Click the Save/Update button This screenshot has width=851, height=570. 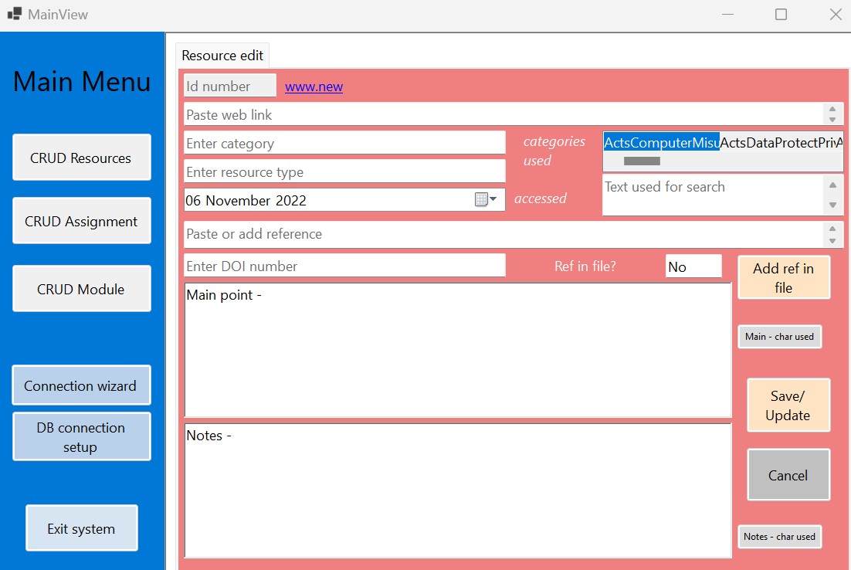[788, 405]
